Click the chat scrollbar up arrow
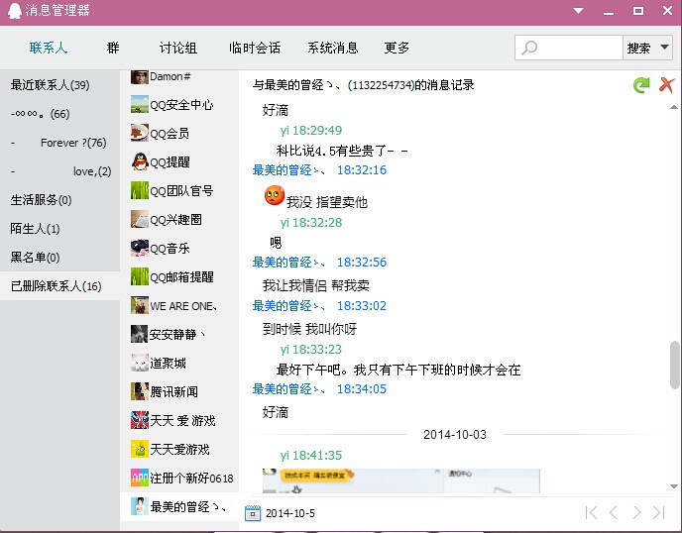This screenshot has width=682, height=533. [674, 107]
